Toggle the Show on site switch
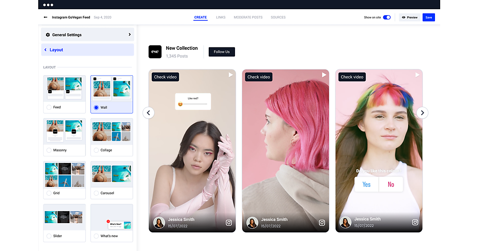 386,18
